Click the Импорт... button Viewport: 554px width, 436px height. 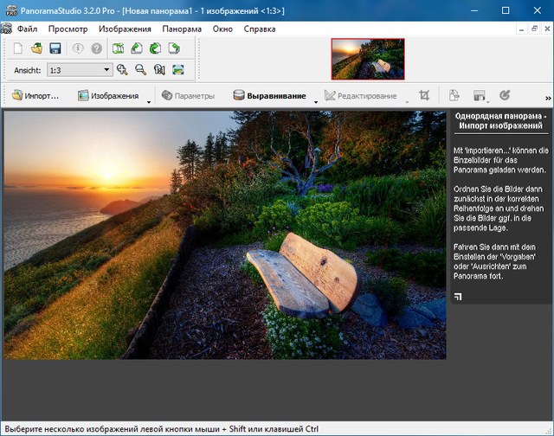tap(36, 96)
